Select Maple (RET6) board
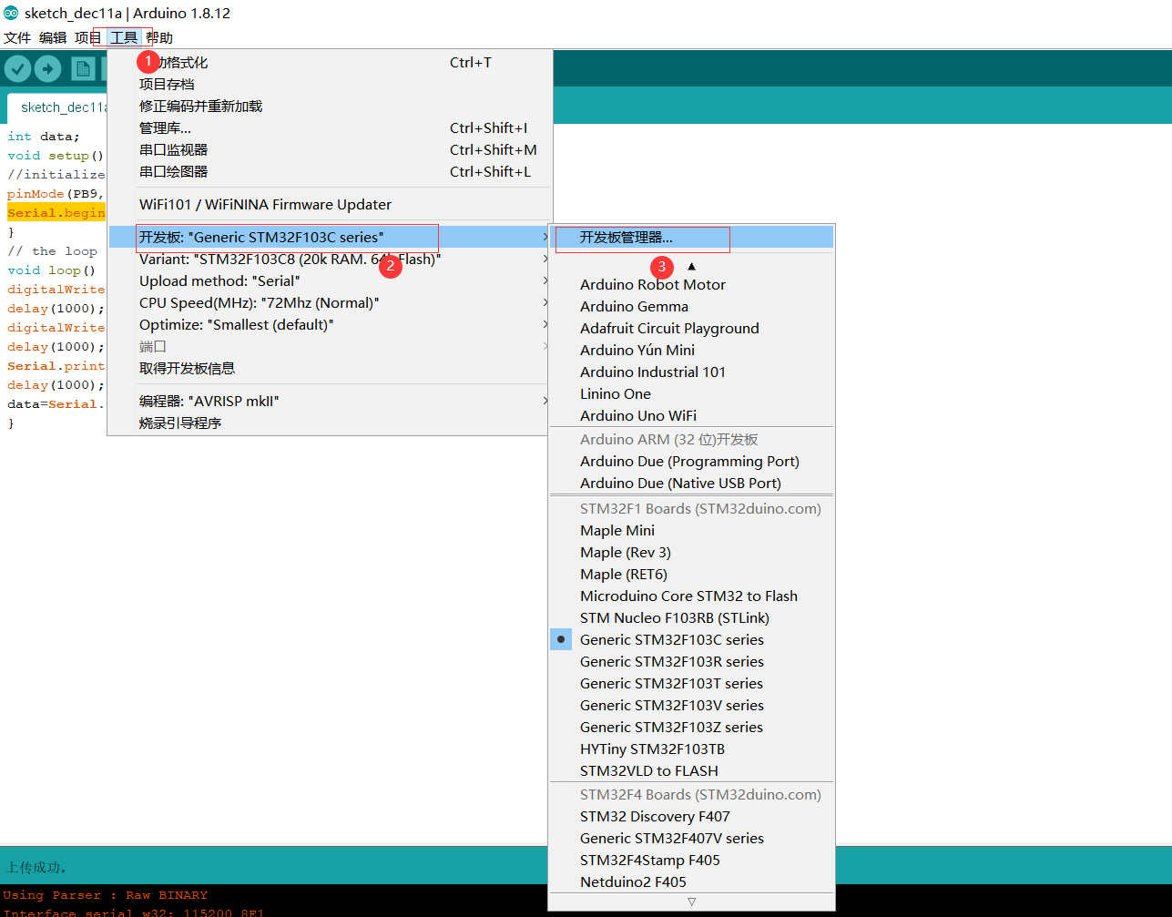This screenshot has height=917, width=1172. coord(692,574)
